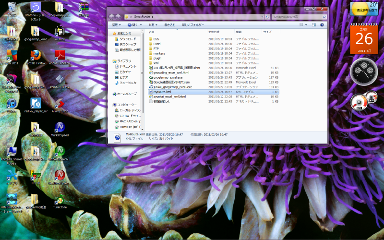Select ダウンロード in the navigation pane
This screenshot has width=384, height=240.
128,39
